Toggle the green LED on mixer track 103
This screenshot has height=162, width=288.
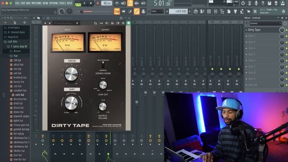(239, 69)
